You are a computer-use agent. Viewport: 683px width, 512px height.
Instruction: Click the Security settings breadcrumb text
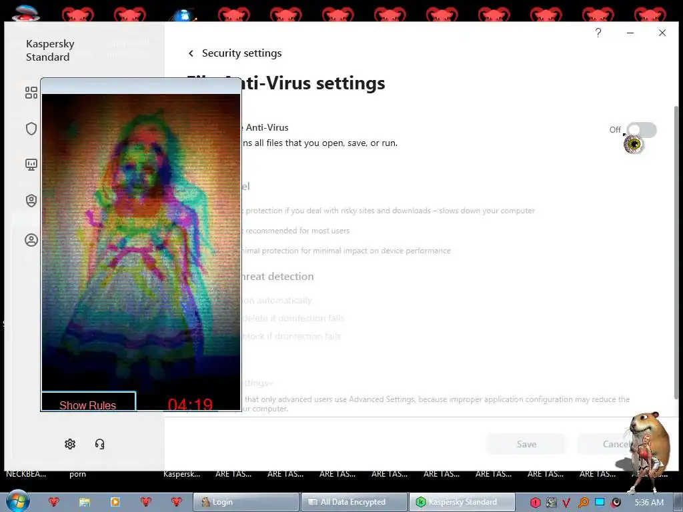tap(241, 53)
